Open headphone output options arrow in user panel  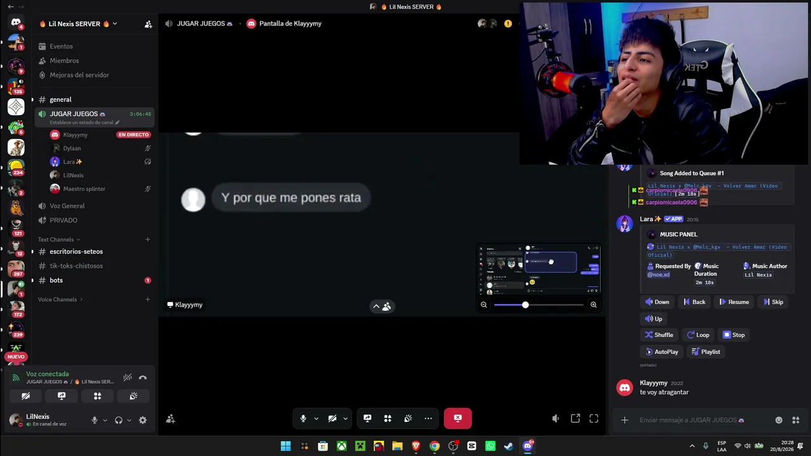(129, 420)
